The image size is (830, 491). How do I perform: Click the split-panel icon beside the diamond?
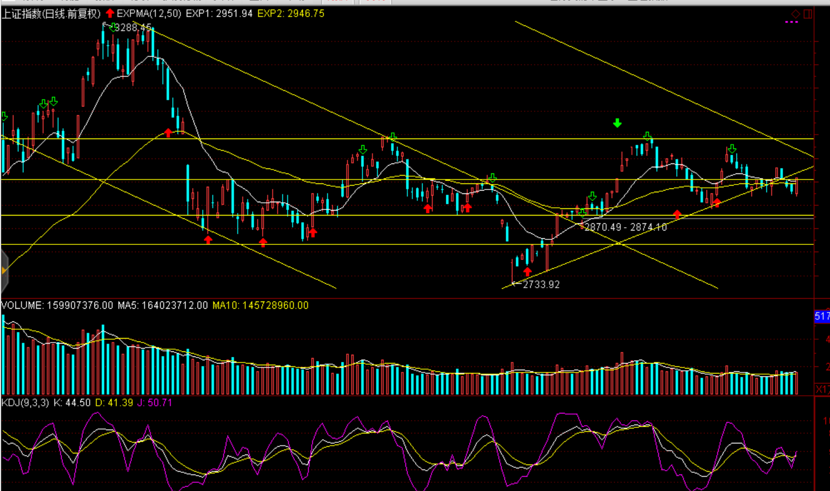808,14
